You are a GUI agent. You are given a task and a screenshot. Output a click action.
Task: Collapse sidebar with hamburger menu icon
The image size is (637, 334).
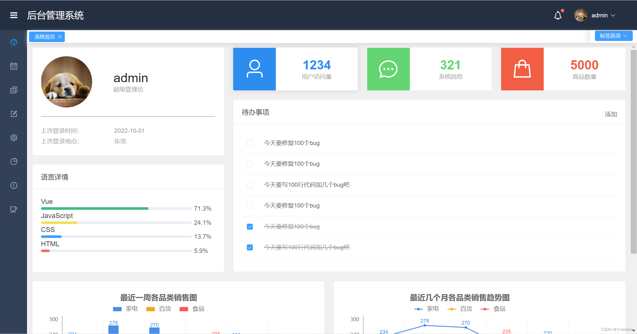tap(14, 15)
